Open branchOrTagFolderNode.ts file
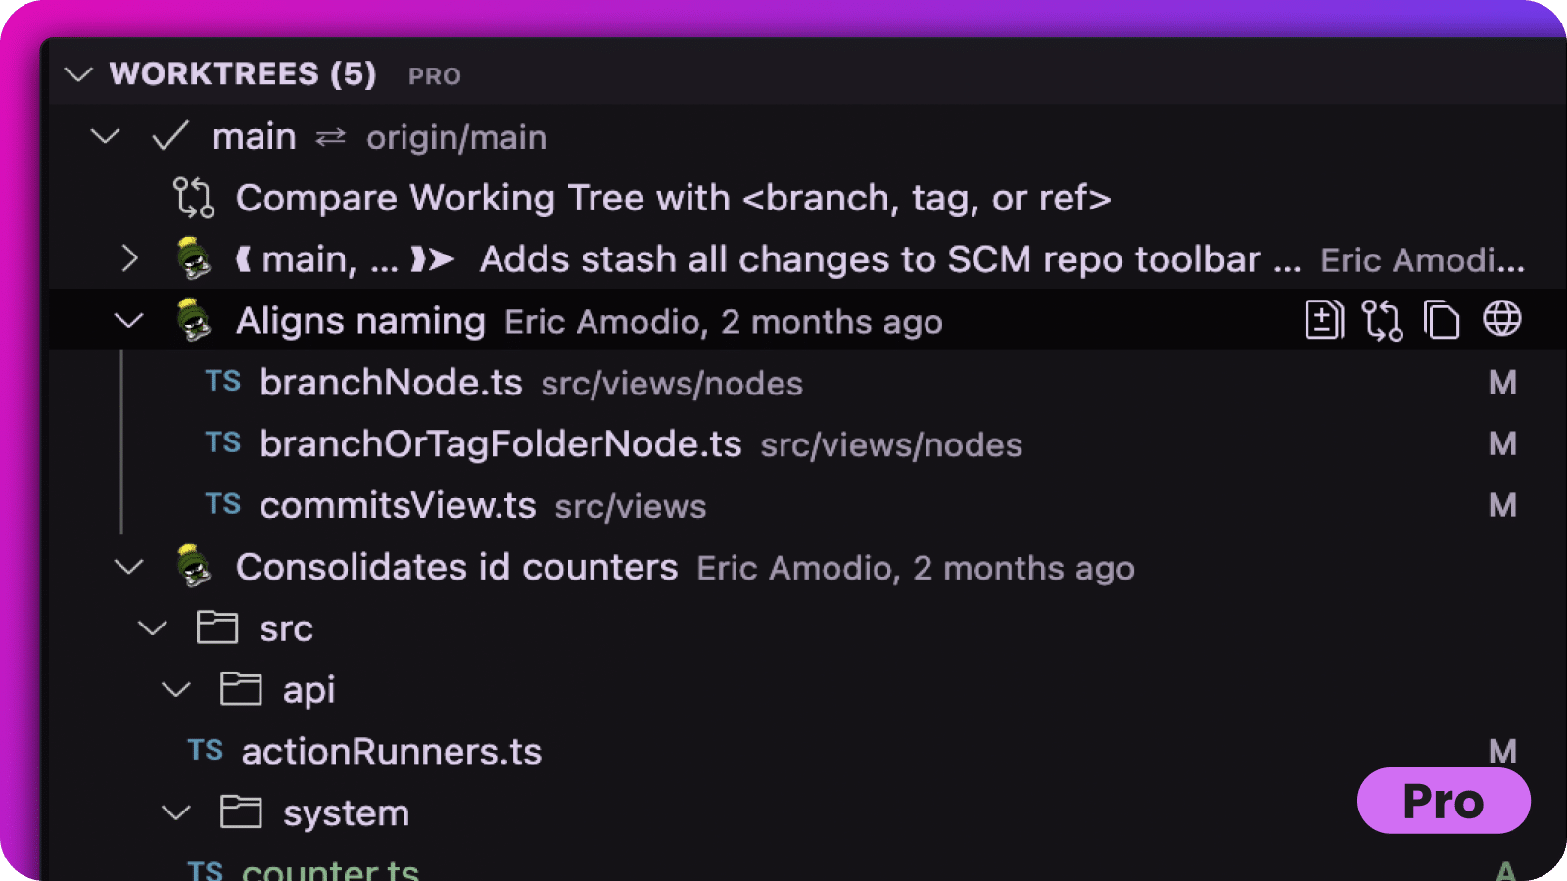Viewport: 1567px width, 881px height. 500,443
